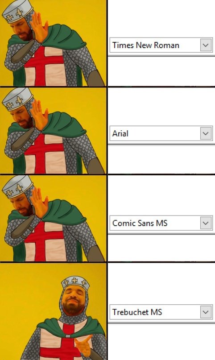Screen dimensions: 215x360
Task: Open the Trebuchet MS dropdown arrow
Action: click(x=206, y=312)
